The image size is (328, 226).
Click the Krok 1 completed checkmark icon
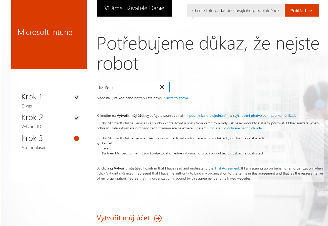(x=77, y=97)
